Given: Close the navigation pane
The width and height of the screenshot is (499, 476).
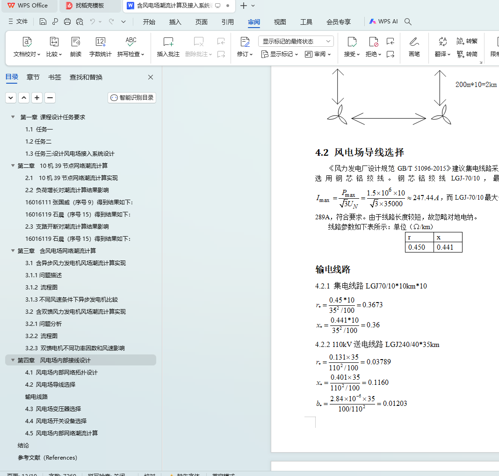Looking at the screenshot, I should click(151, 77).
